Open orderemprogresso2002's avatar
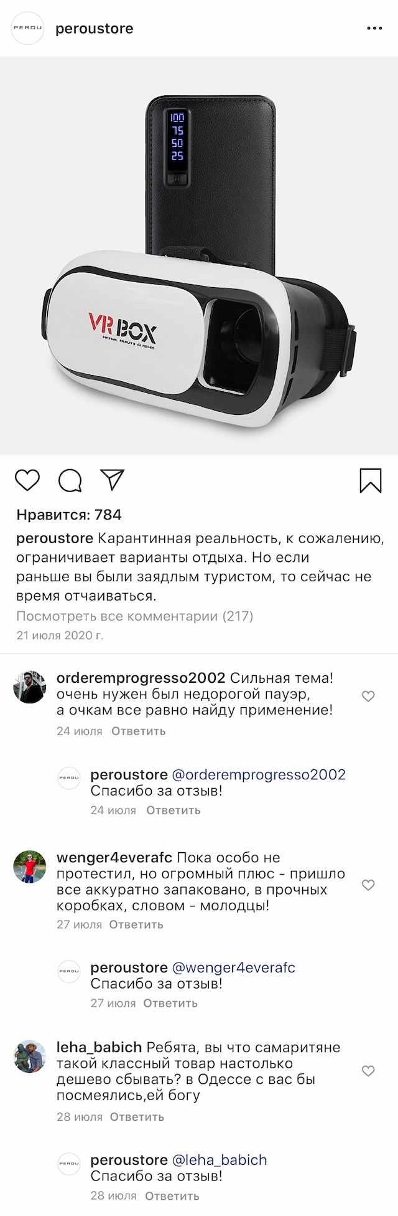 pyautogui.click(x=30, y=687)
